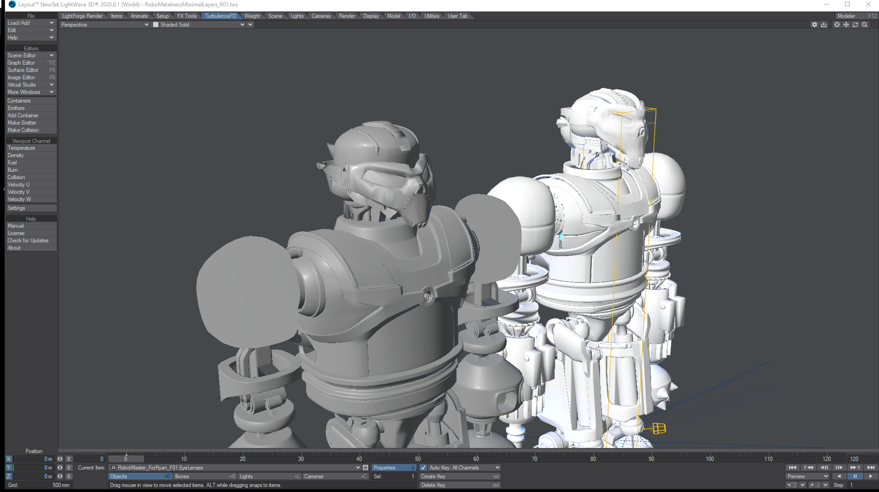Click frame 60 on the timeline slider
Screen dimensions: 879x492
point(476,459)
